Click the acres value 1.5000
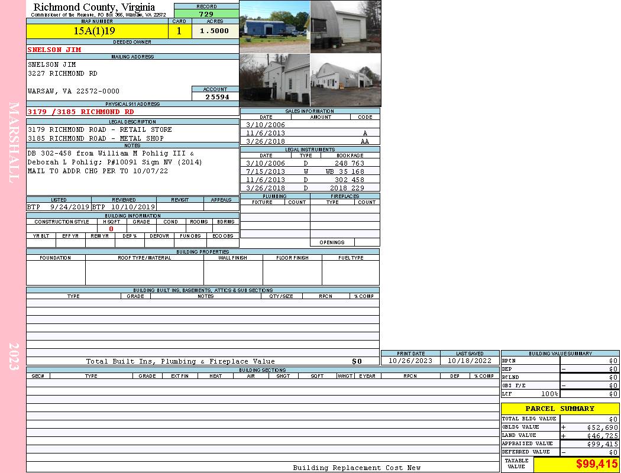Screen dimensions: 621x473 point(215,31)
